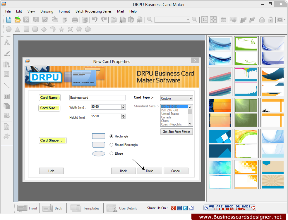
Task: Select ISO 216 - A8 standard size
Action: point(169,110)
